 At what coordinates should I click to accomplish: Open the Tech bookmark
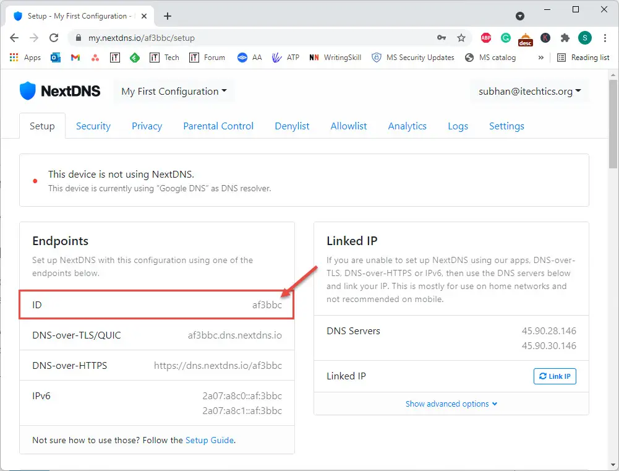[164, 58]
